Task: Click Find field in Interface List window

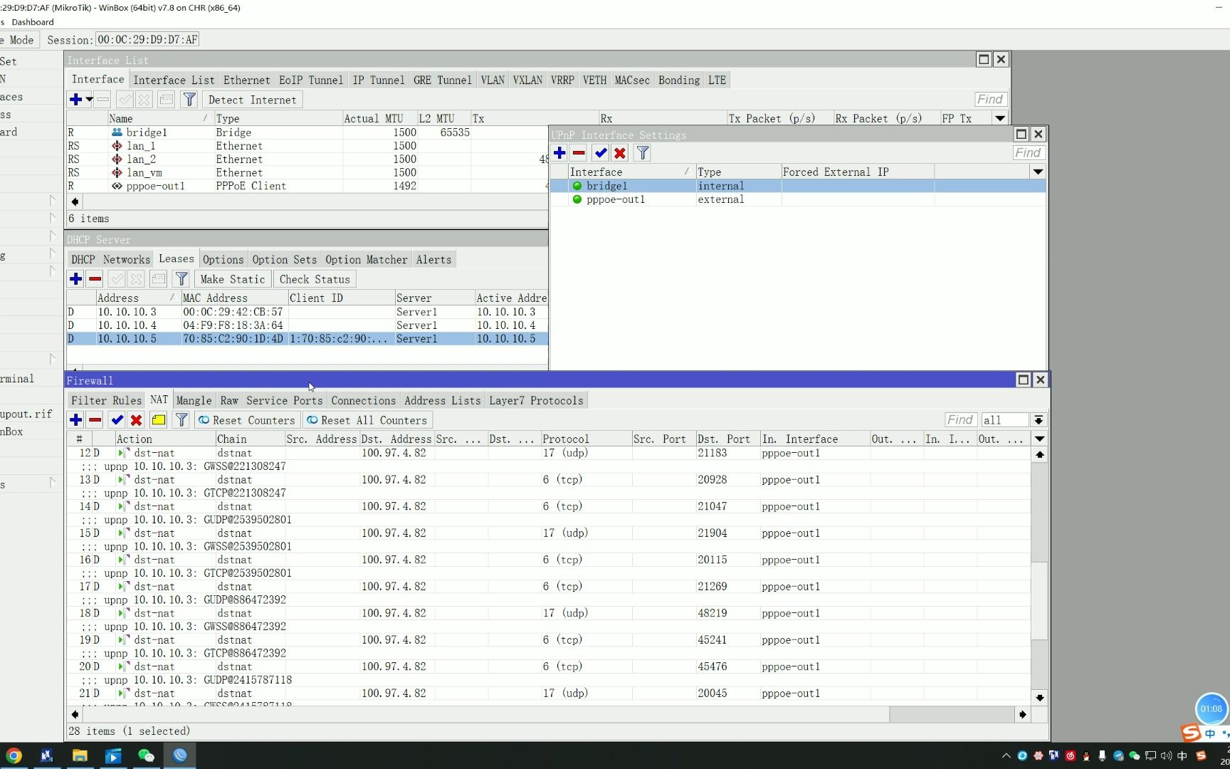Action: 989,100
